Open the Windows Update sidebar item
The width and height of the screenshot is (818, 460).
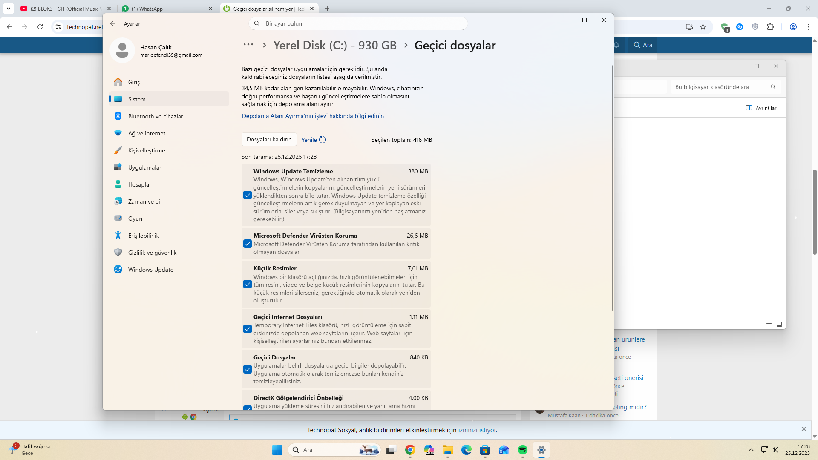[150, 270]
